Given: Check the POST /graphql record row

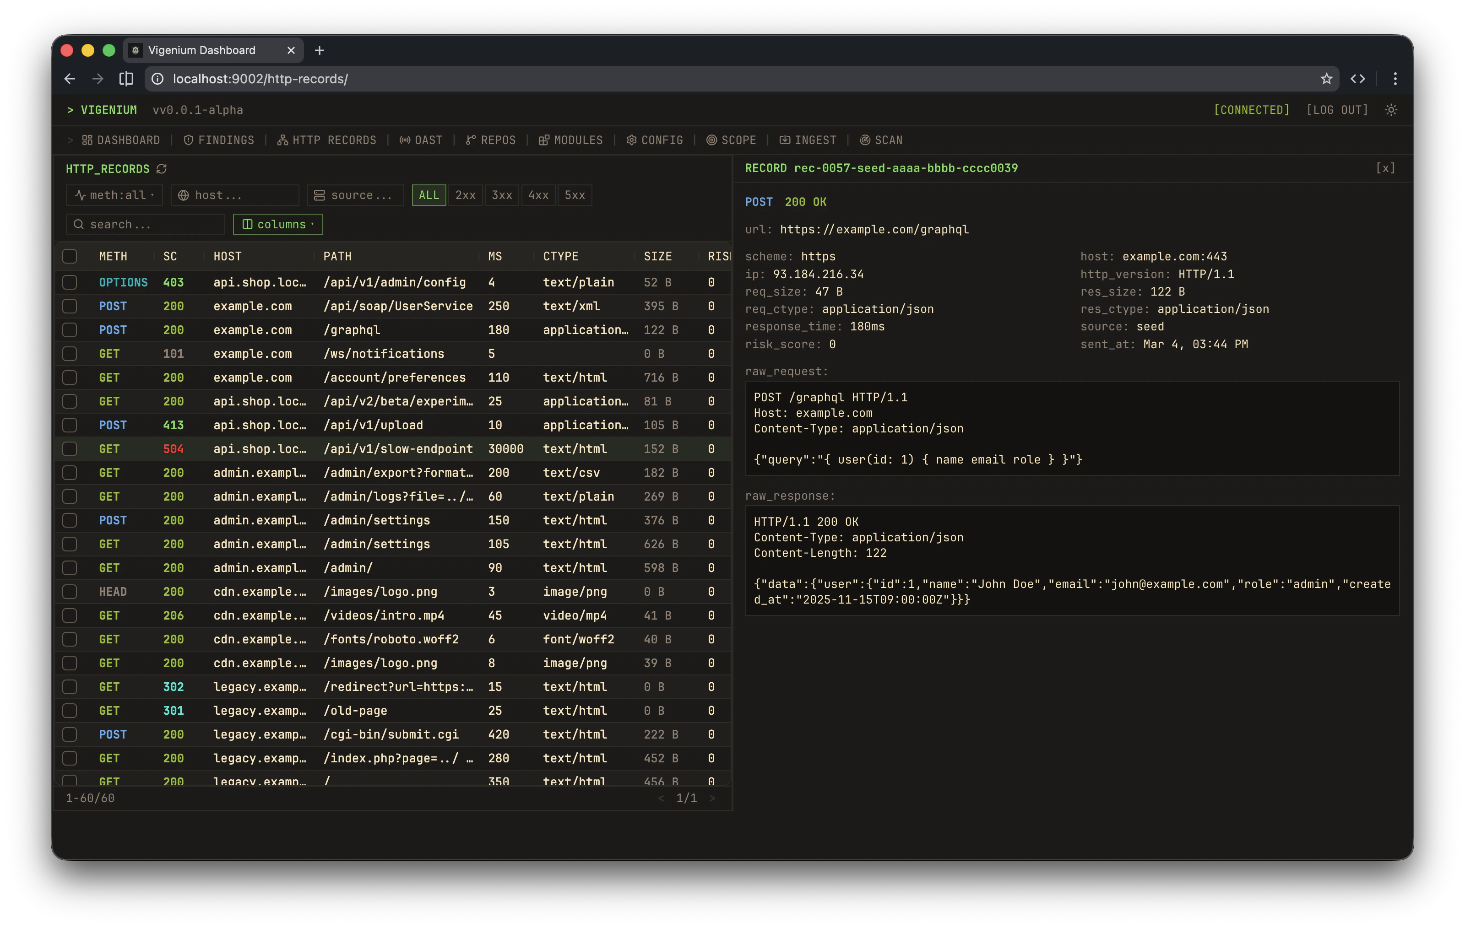Looking at the screenshot, I should pos(69,330).
